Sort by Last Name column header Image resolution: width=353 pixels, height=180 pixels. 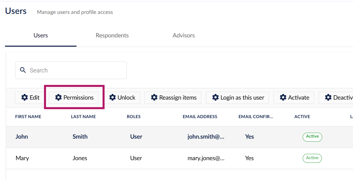pyautogui.click(x=83, y=116)
